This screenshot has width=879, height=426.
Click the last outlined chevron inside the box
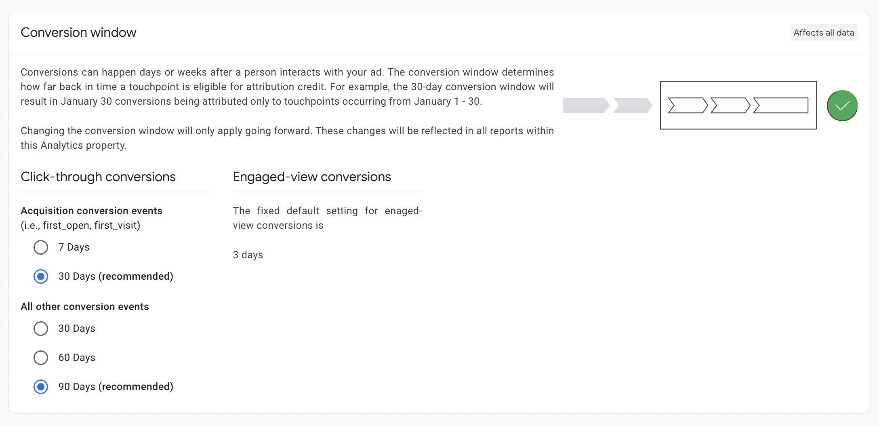coord(780,105)
